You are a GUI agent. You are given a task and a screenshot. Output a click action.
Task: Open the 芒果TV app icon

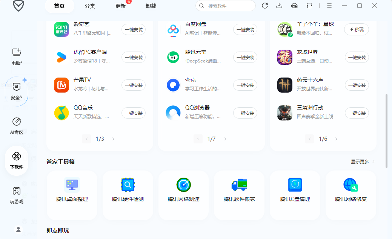pyautogui.click(x=61, y=85)
